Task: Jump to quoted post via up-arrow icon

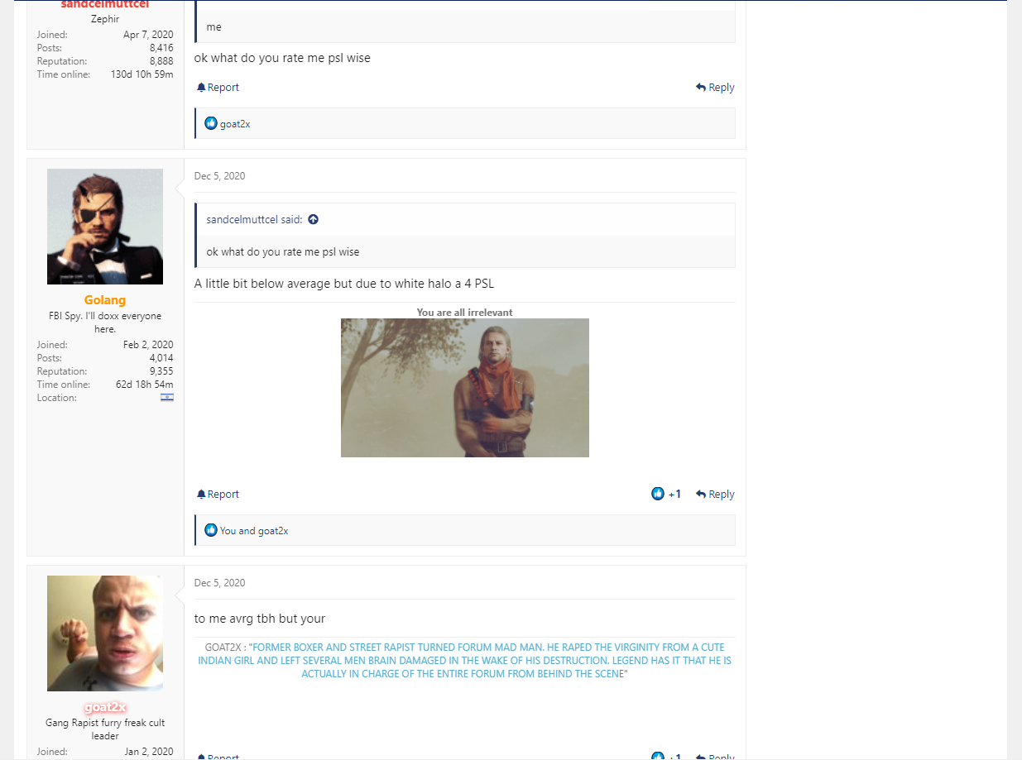Action: (313, 220)
